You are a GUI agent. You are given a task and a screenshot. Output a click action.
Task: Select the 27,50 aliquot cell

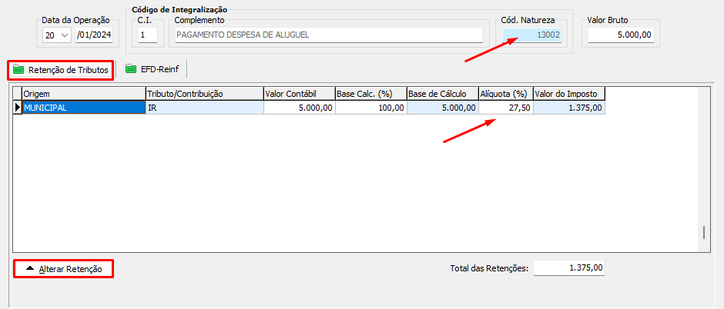(505, 108)
